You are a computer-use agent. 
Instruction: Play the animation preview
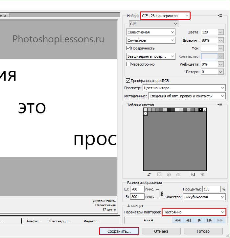click(x=199, y=220)
